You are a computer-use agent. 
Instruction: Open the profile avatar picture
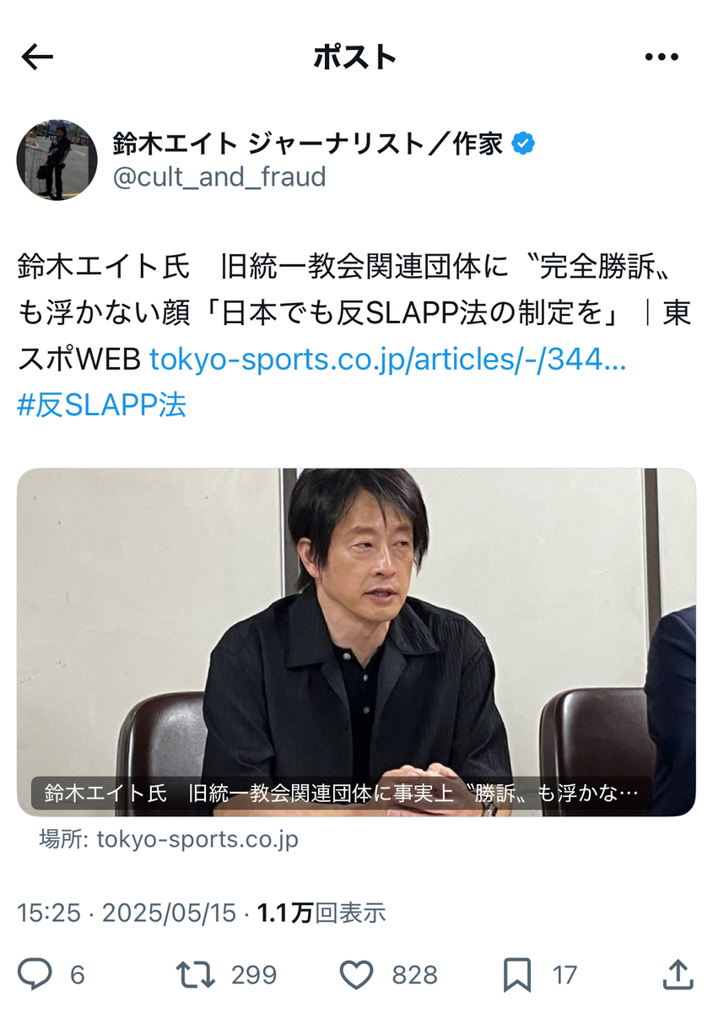coord(57,160)
